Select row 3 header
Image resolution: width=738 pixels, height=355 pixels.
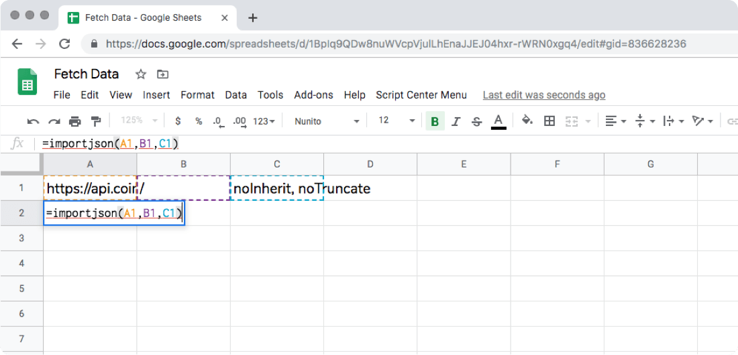pos(21,238)
